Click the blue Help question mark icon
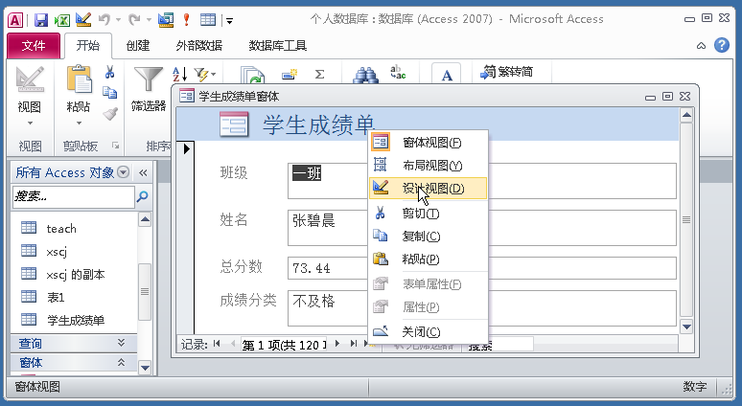 coord(722,45)
